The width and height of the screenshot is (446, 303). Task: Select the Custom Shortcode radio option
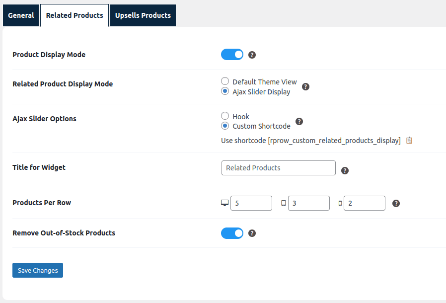(x=225, y=126)
